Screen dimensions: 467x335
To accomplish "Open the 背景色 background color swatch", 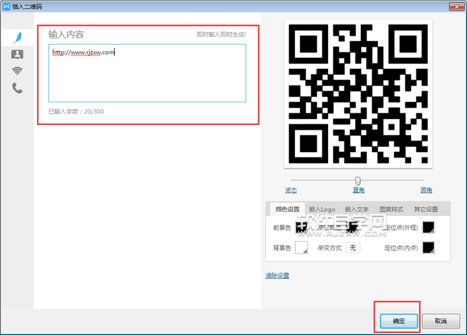I will [302, 248].
